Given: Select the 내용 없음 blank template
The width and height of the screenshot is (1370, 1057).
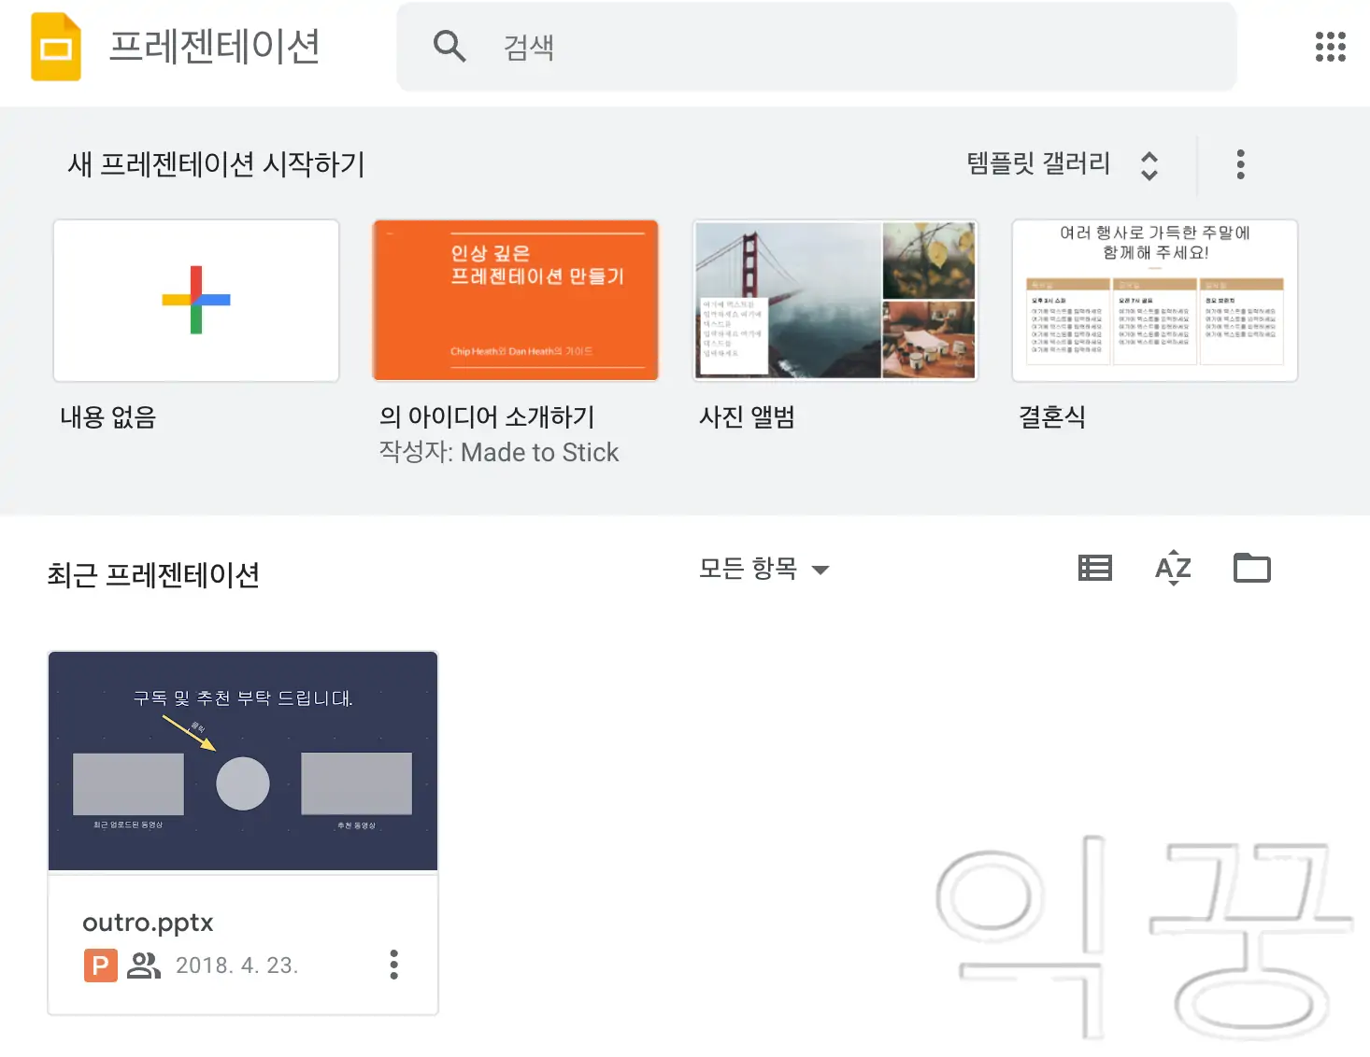Looking at the screenshot, I should tap(195, 300).
